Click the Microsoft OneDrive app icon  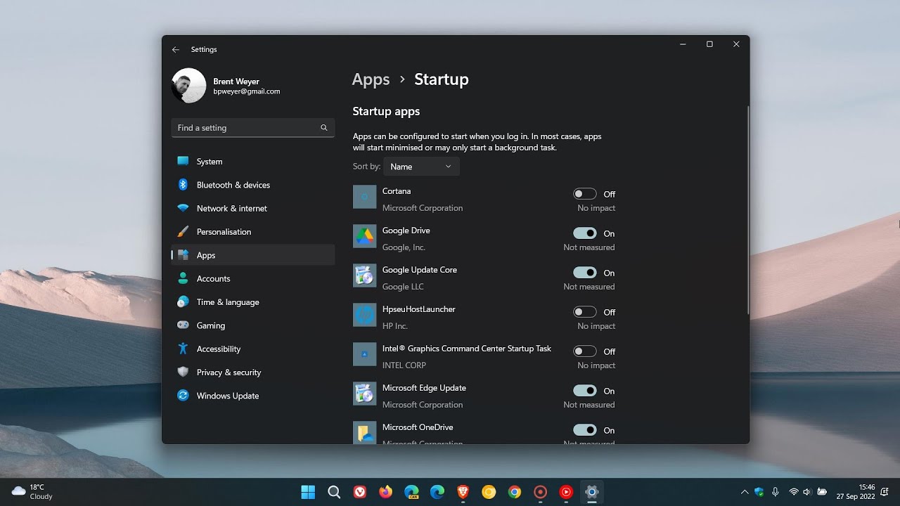(365, 433)
